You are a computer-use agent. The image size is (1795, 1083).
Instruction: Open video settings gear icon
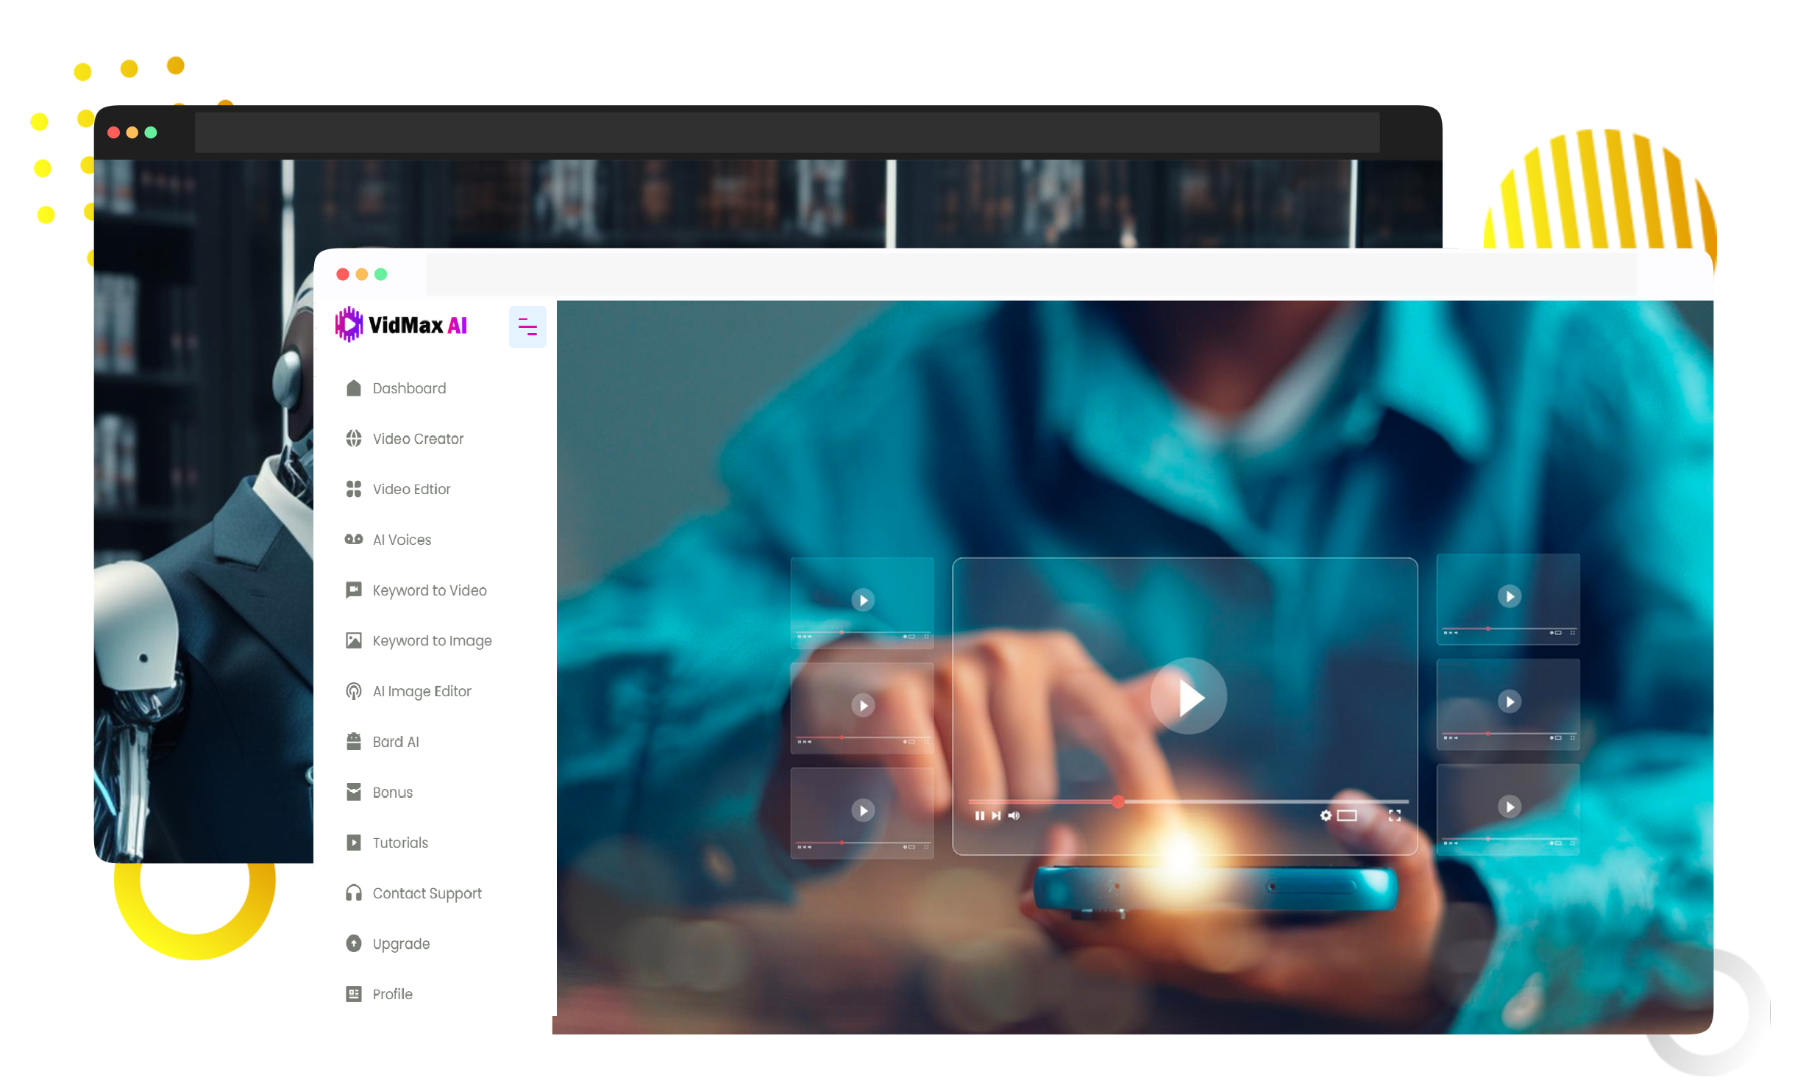click(x=1325, y=815)
